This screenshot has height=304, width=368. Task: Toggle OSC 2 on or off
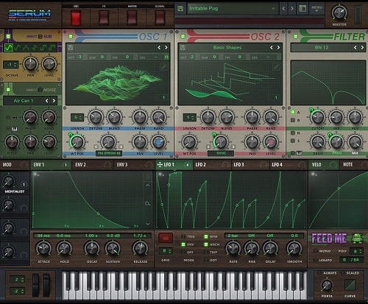[x=183, y=37]
